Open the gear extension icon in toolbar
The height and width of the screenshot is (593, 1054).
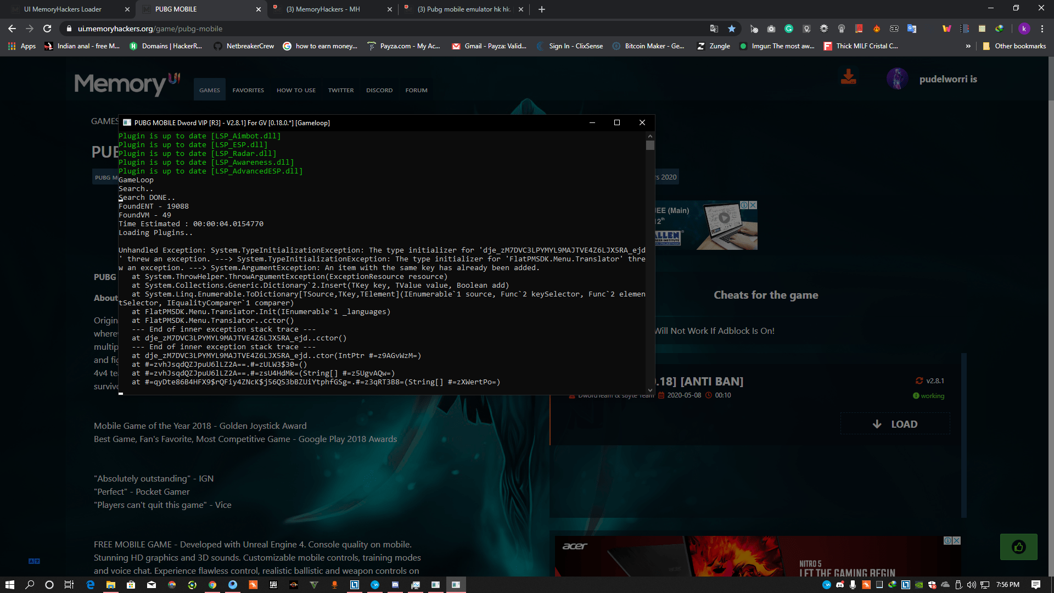tap(824, 29)
